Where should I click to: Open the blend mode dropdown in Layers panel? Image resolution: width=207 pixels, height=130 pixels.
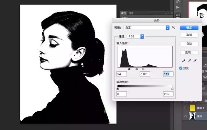pyautogui.click(x=204, y=94)
